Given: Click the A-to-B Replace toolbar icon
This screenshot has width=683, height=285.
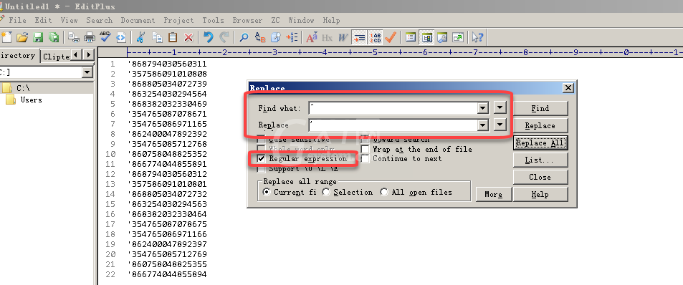Looking at the screenshot, I should click(260, 37).
